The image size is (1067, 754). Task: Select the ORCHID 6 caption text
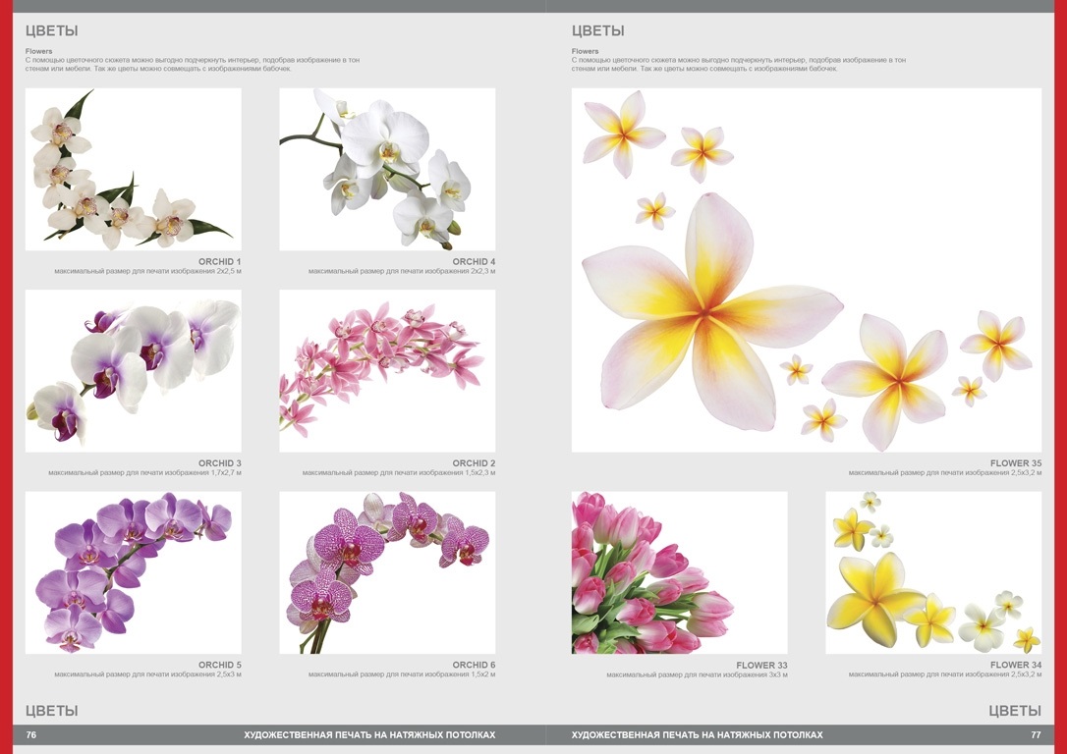click(474, 666)
